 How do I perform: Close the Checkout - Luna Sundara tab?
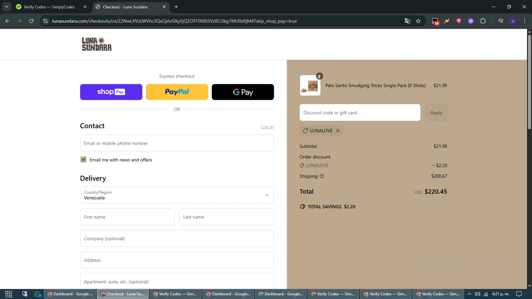click(164, 7)
